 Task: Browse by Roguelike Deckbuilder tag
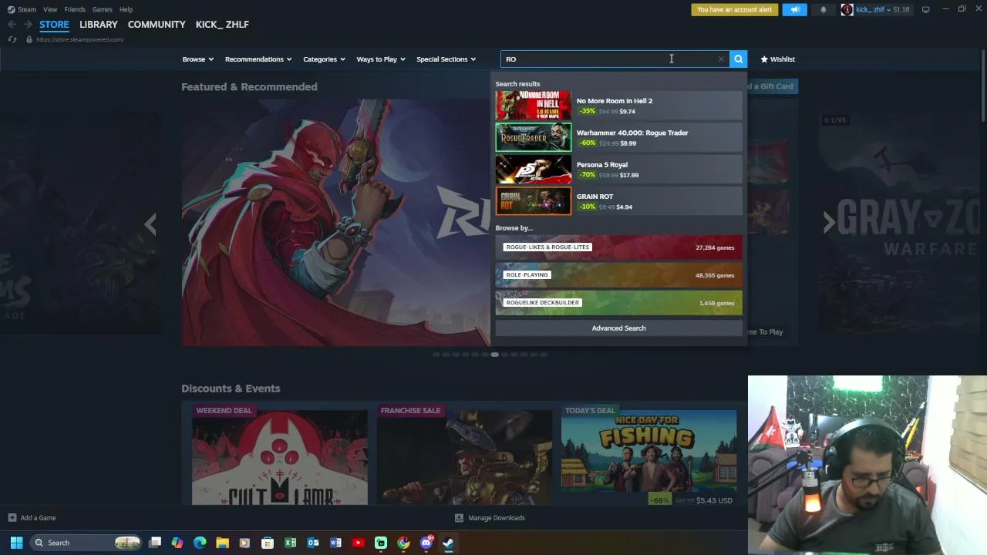tap(618, 303)
